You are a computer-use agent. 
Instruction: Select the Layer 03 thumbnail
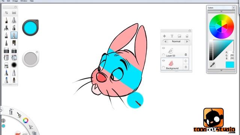click(171, 51)
